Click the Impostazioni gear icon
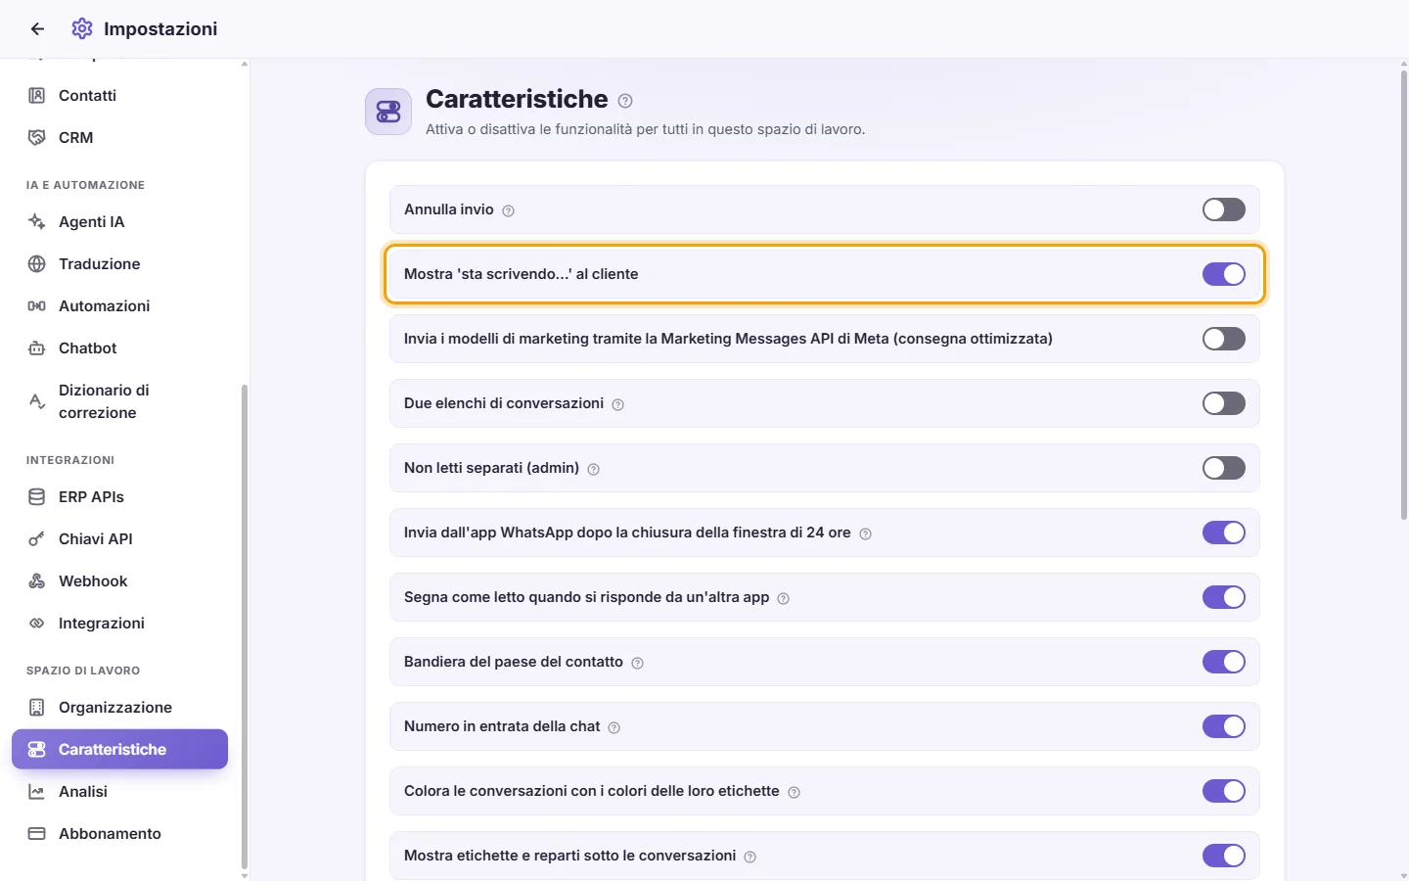Screen dimensions: 1409x881 (x=82, y=28)
